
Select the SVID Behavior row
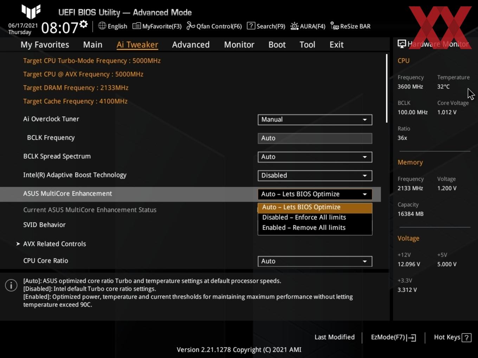(x=44, y=225)
